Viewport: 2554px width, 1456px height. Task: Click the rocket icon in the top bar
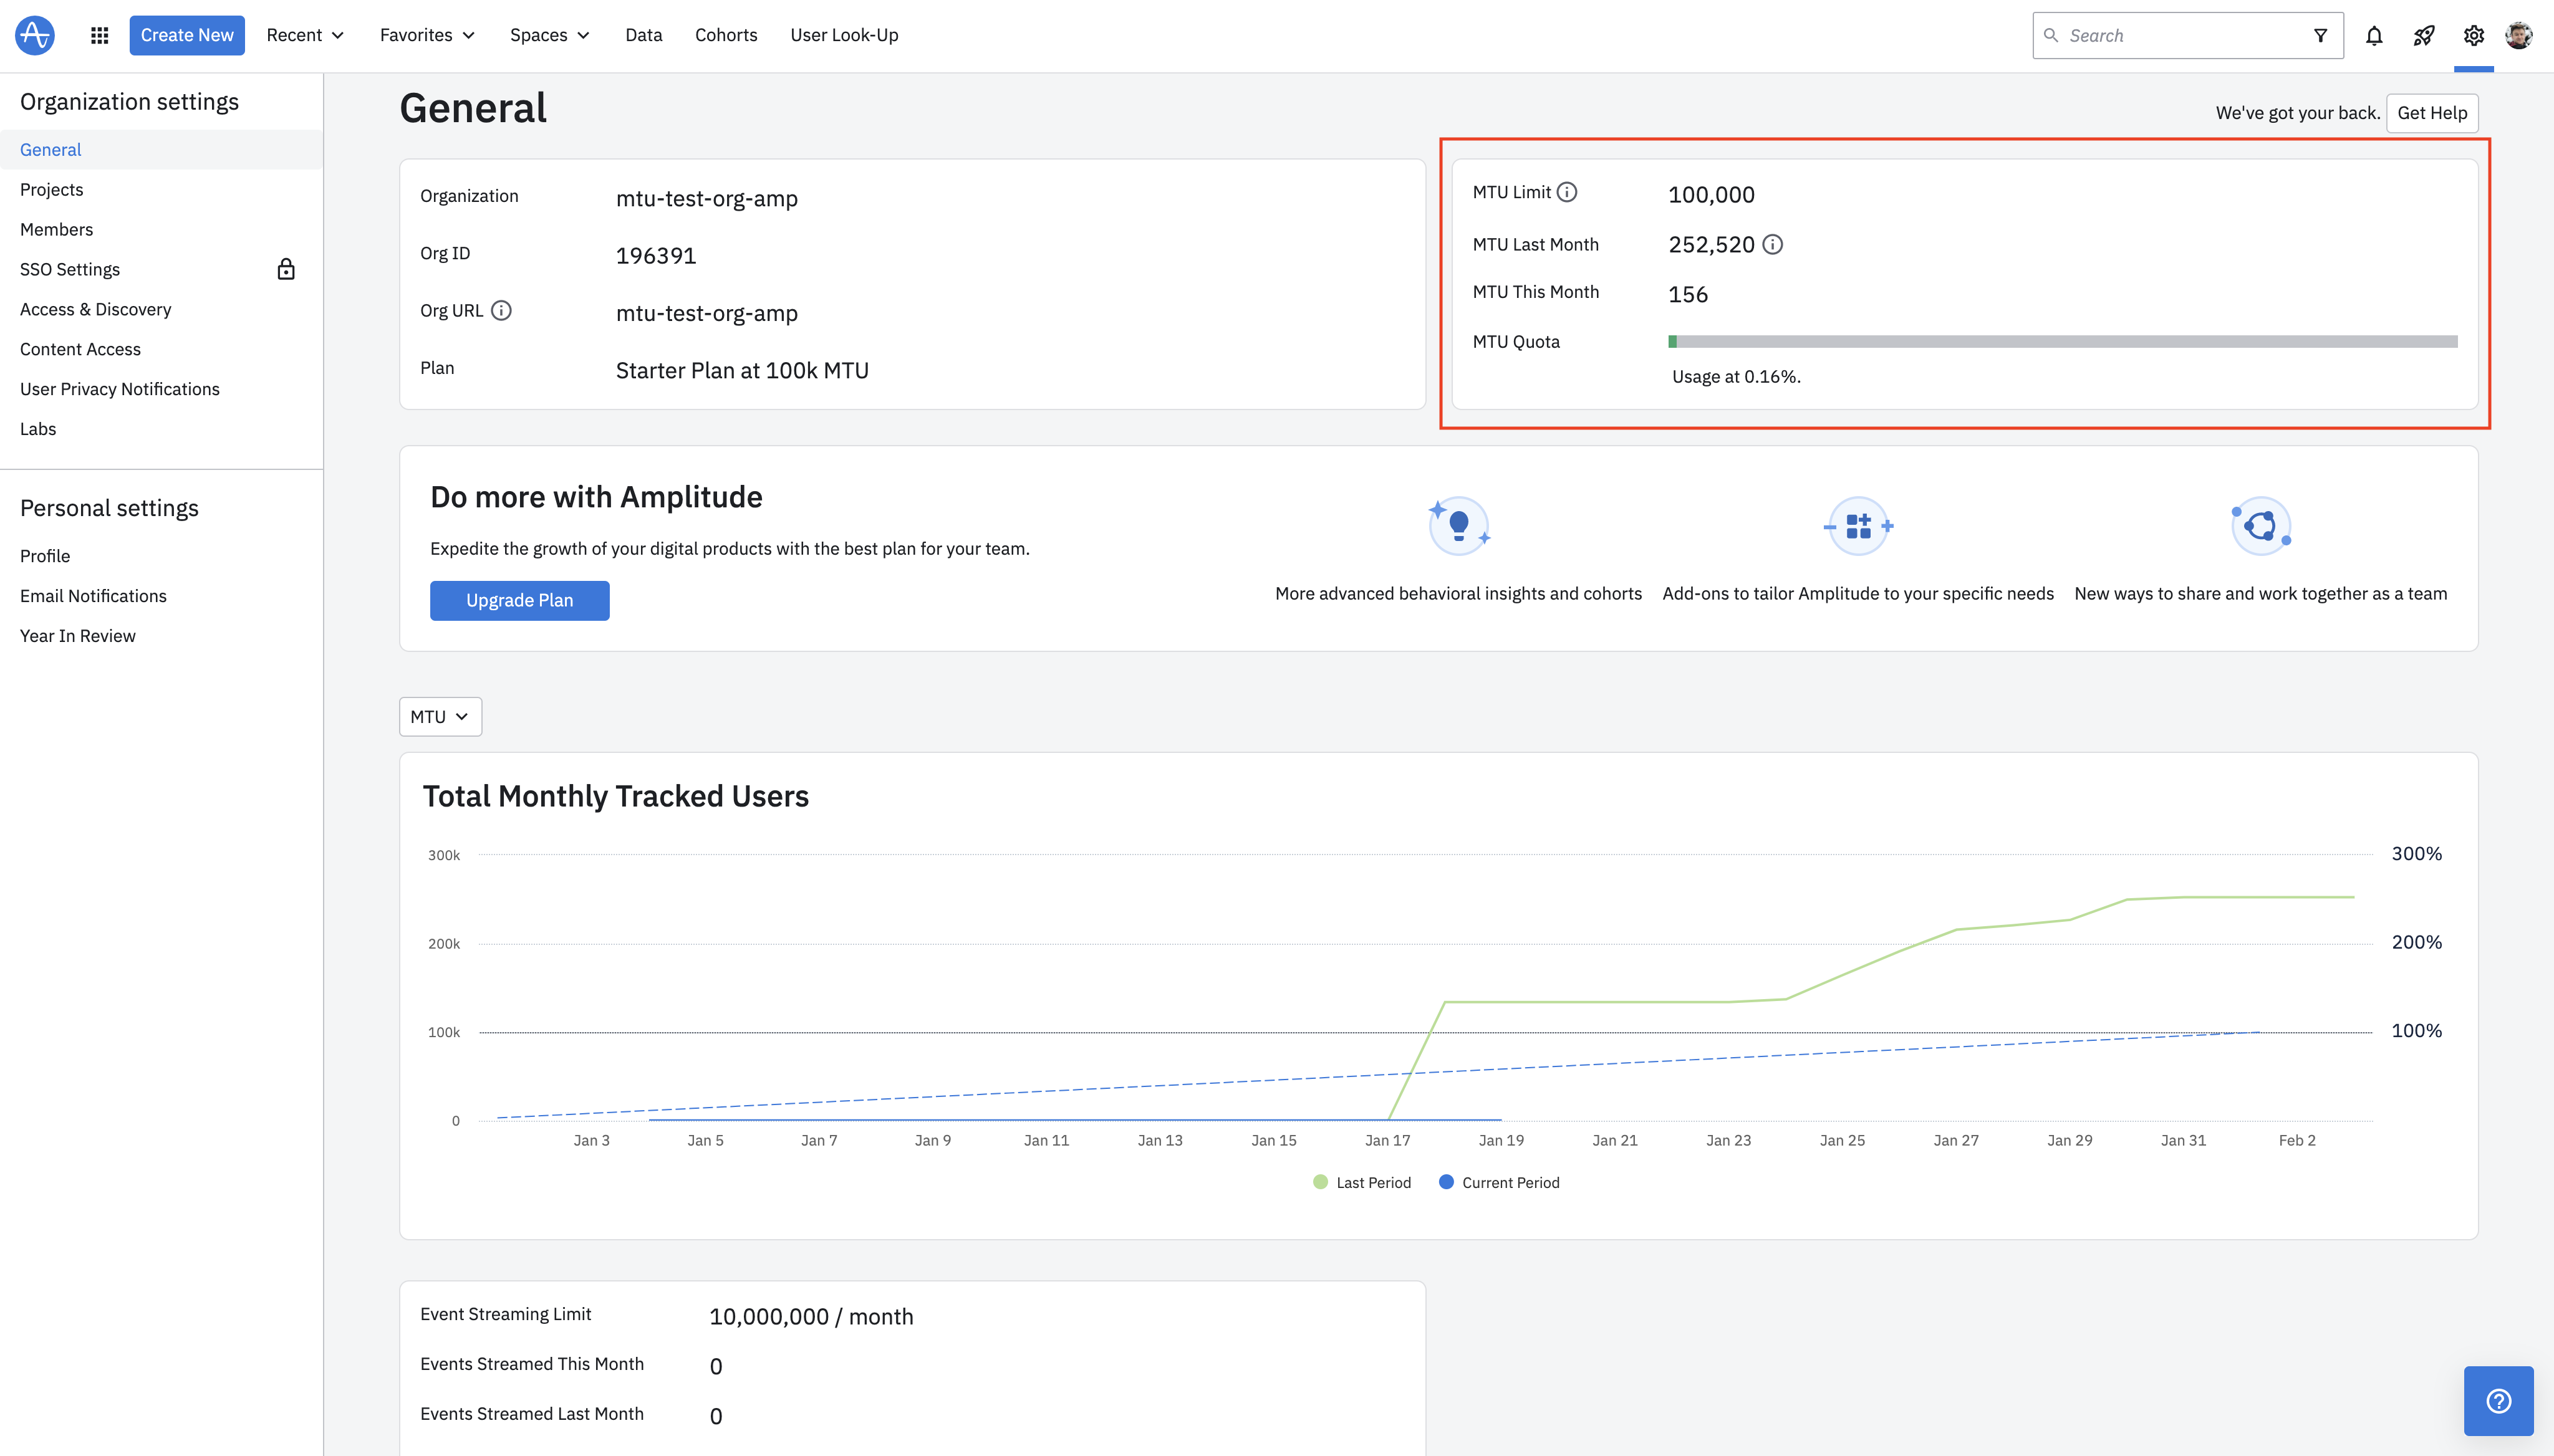pyautogui.click(x=2423, y=36)
